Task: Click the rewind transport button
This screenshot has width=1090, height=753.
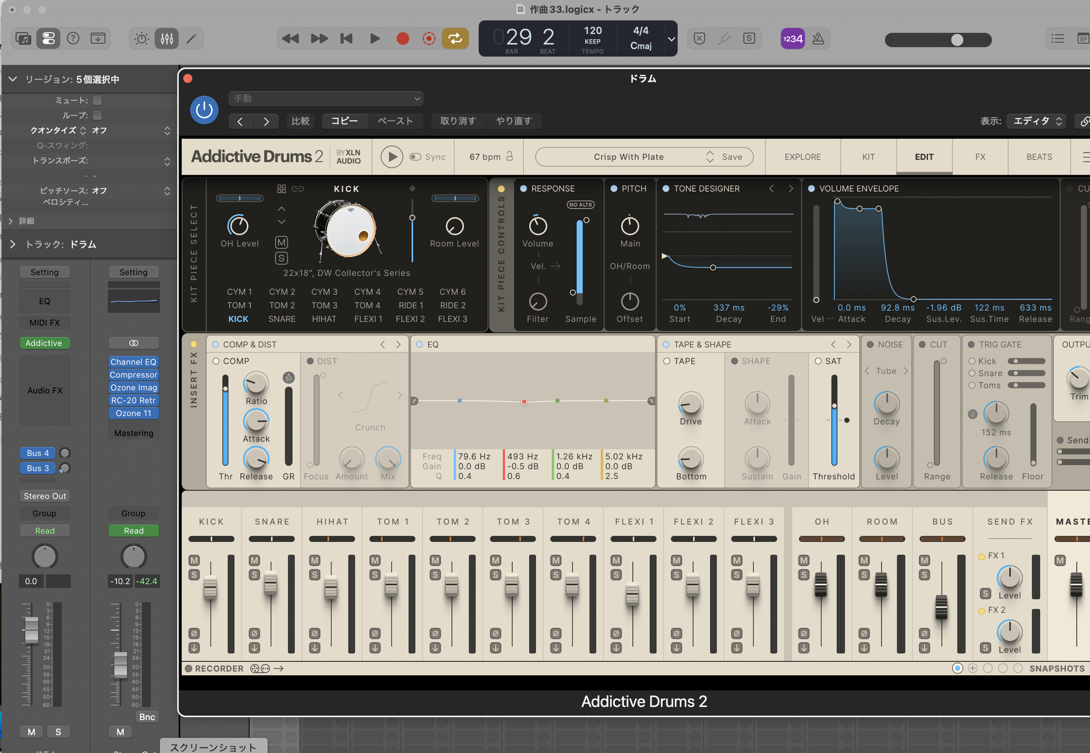Action: (290, 39)
